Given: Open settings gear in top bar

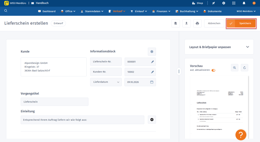Looking at the screenshot, I should click(x=224, y=3).
